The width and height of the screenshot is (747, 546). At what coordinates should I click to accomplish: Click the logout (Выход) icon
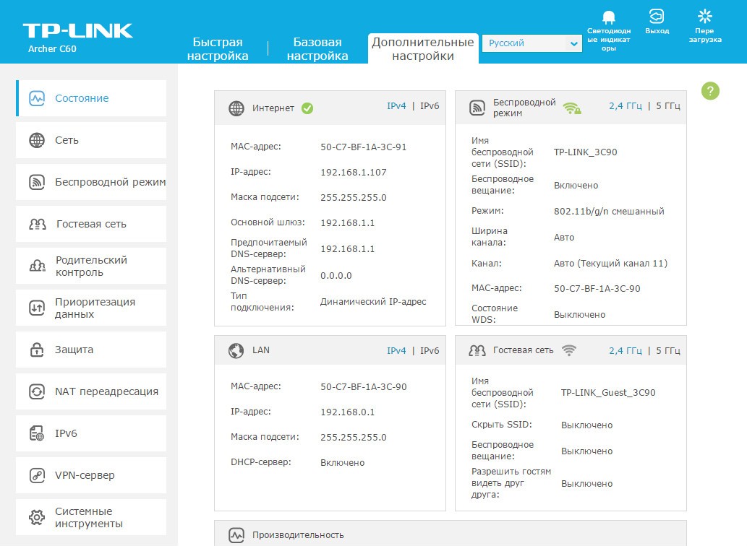click(x=656, y=17)
